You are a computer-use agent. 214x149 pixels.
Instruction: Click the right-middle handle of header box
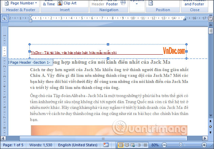tap(186, 52)
